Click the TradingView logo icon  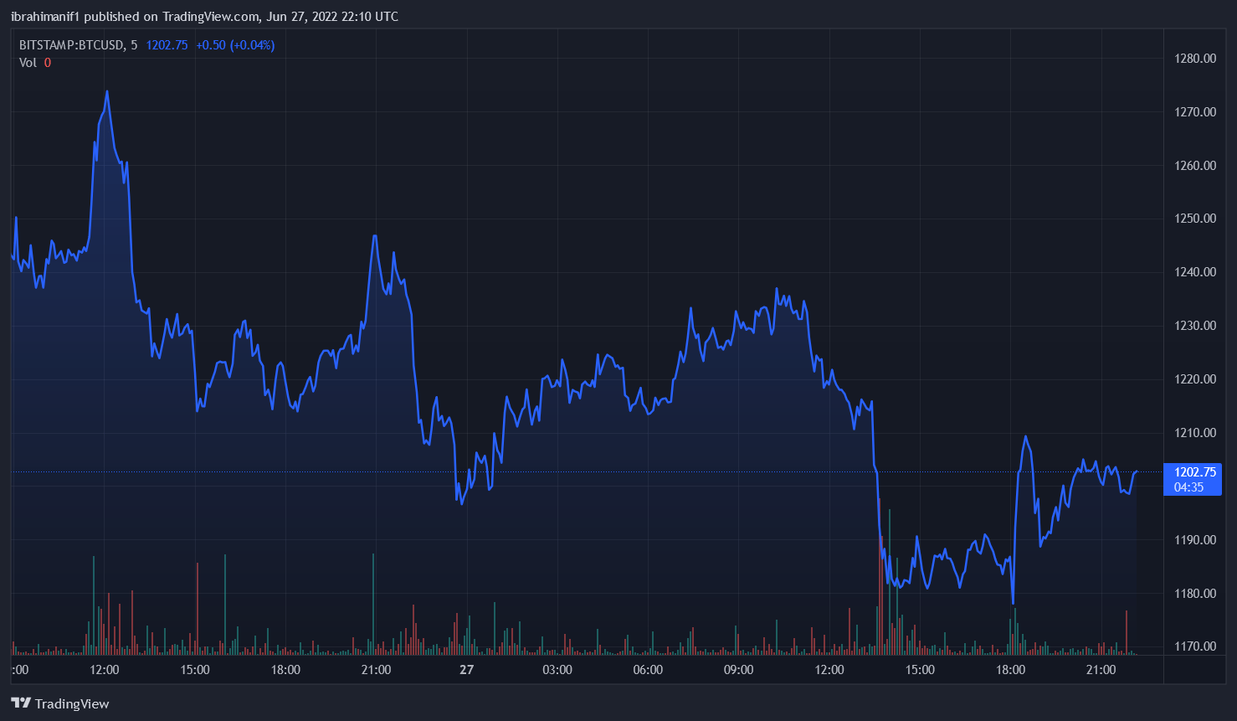(21, 703)
